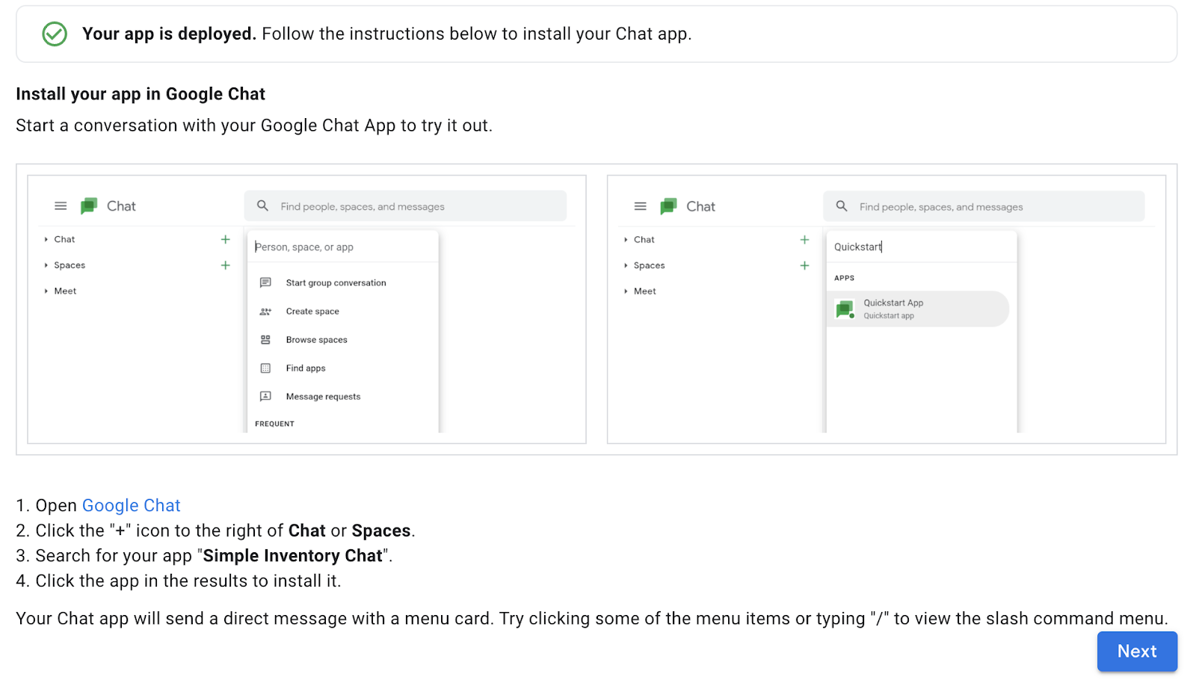Expand the Meet section chevron
Image resolution: width=1196 pixels, height=686 pixels.
click(x=46, y=291)
